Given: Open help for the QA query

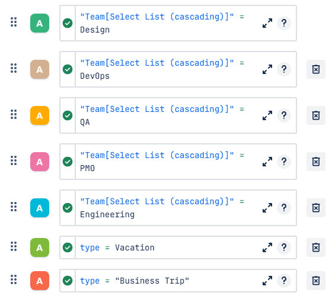Looking at the screenshot, I should tap(284, 115).
